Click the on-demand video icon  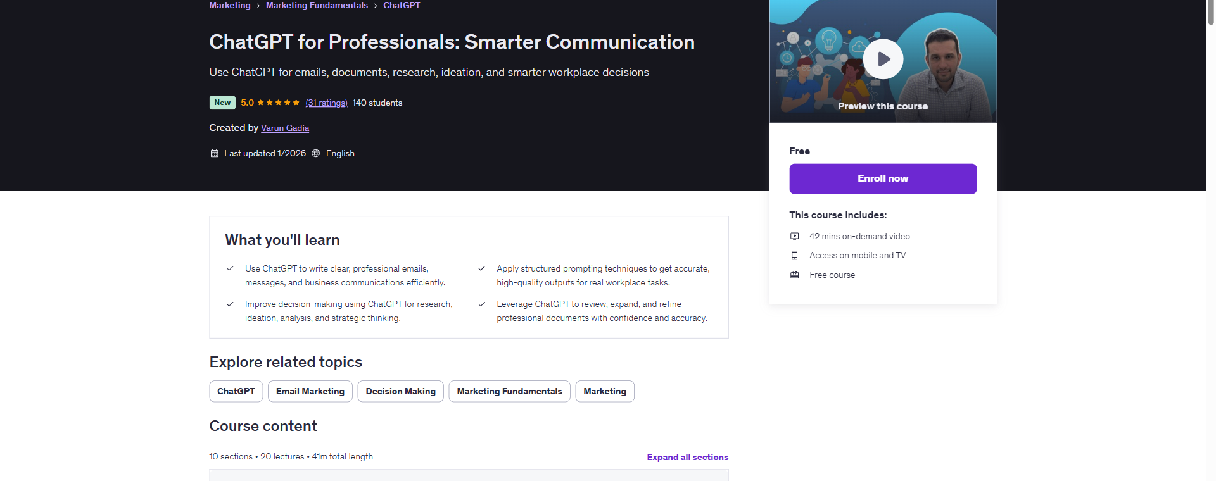point(794,236)
